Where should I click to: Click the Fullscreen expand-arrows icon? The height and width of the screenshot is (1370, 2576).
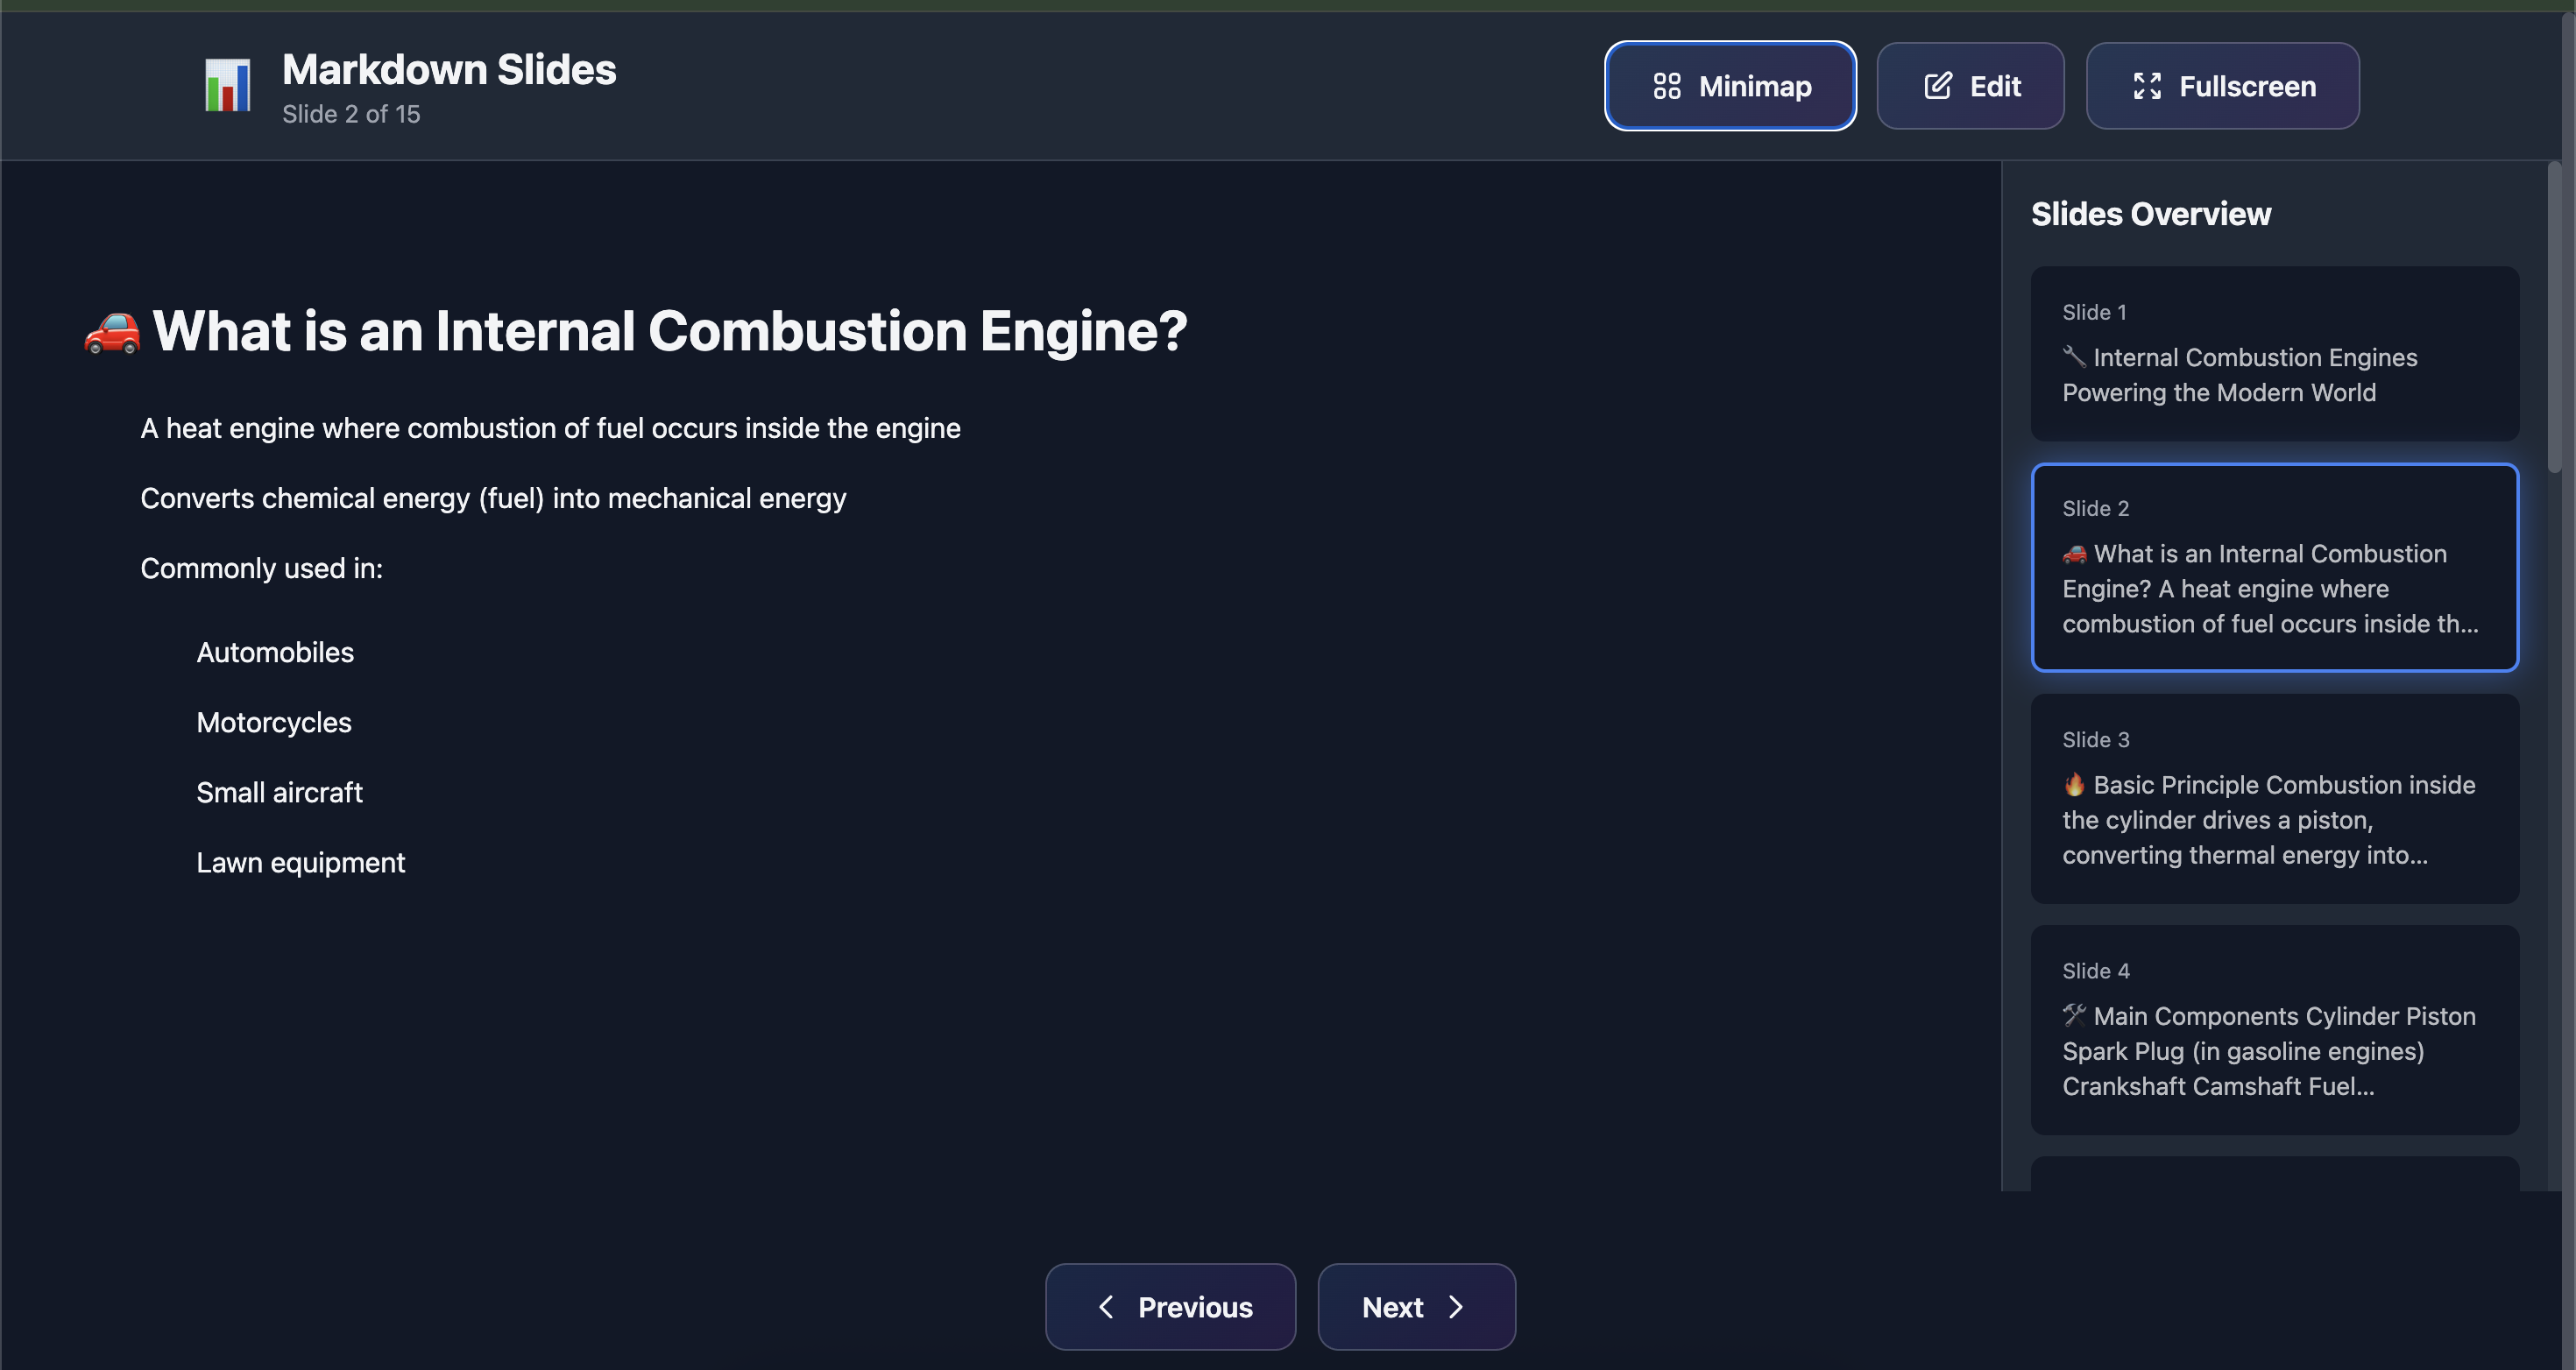pos(2147,86)
